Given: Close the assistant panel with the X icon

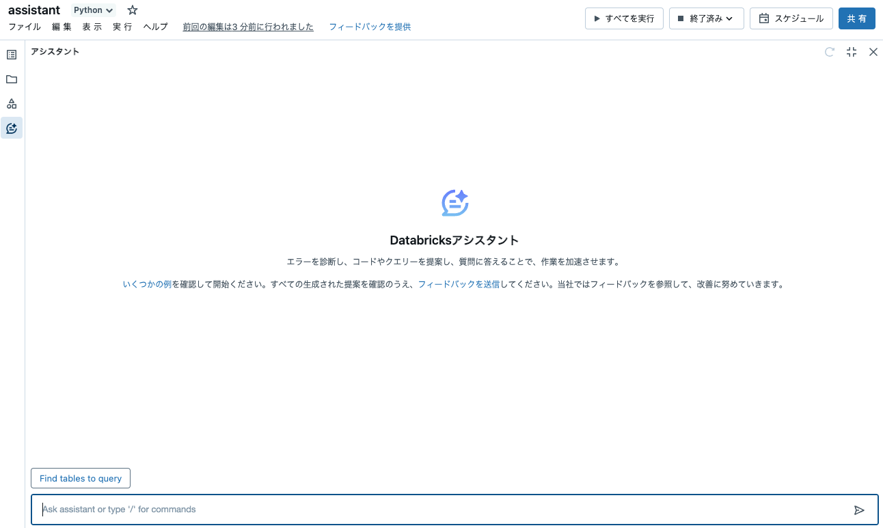Looking at the screenshot, I should point(873,52).
